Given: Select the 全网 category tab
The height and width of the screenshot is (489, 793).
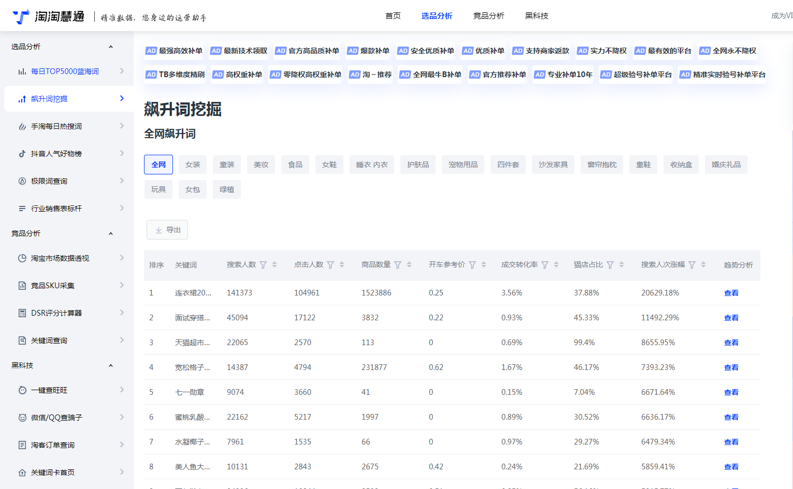Looking at the screenshot, I should click(158, 165).
